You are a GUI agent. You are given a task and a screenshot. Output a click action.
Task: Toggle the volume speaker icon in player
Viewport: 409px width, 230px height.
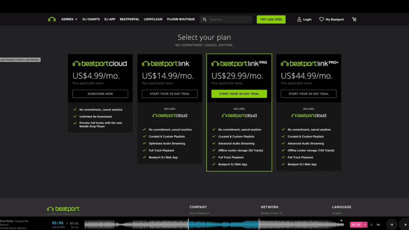click(x=379, y=224)
